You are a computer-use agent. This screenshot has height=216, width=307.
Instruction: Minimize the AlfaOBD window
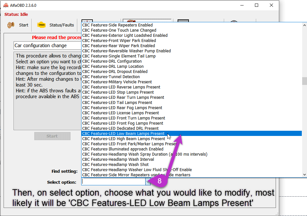[242, 5]
